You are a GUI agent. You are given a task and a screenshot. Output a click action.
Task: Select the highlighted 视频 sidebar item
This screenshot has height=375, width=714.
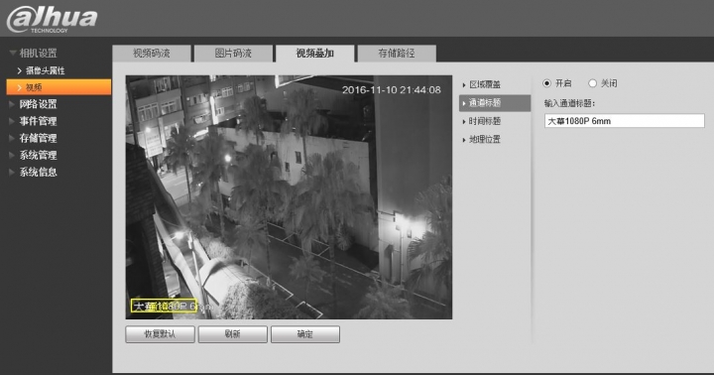coord(59,87)
